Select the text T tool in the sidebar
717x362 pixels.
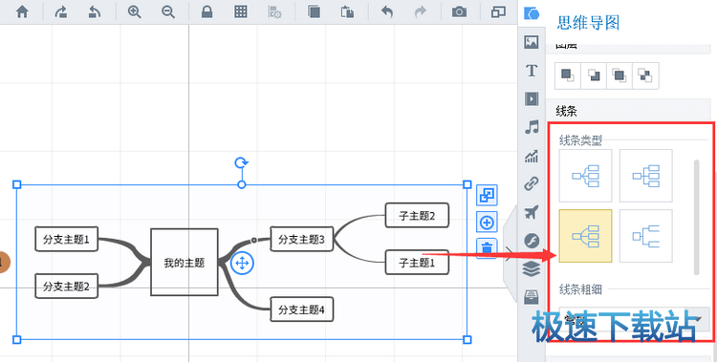(x=532, y=71)
